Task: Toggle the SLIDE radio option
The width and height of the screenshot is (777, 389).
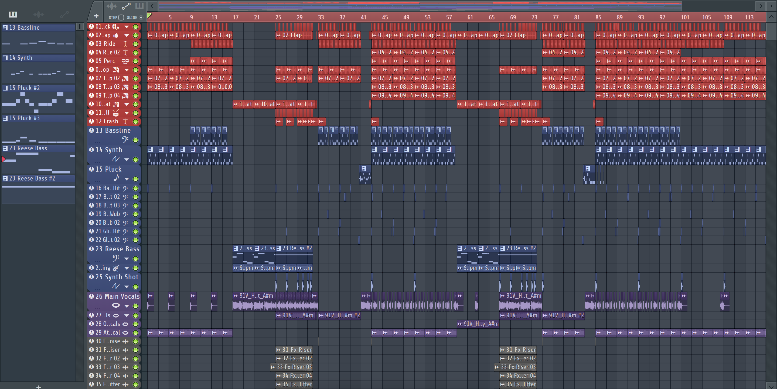Action: pyautogui.click(x=141, y=18)
